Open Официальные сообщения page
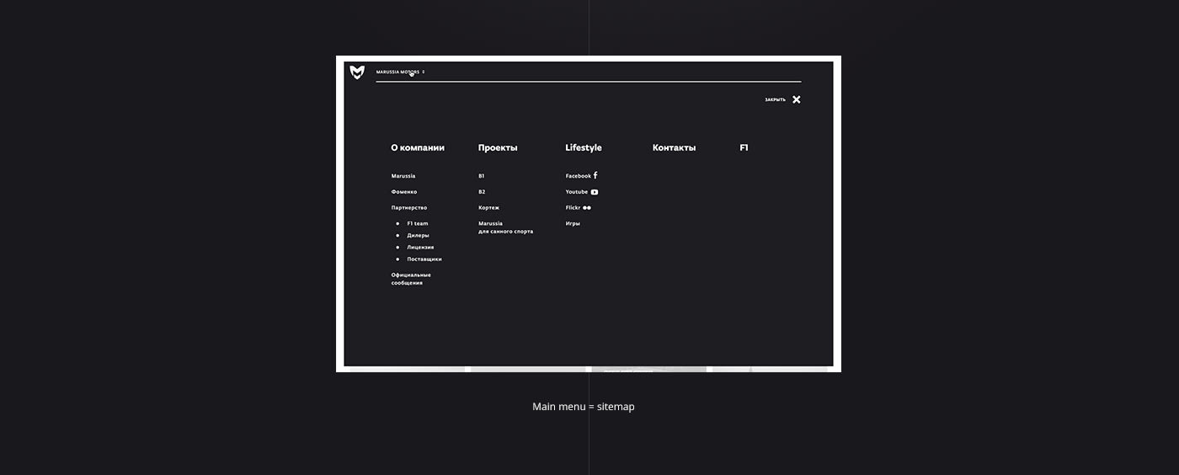The width and height of the screenshot is (1179, 475). click(x=411, y=279)
